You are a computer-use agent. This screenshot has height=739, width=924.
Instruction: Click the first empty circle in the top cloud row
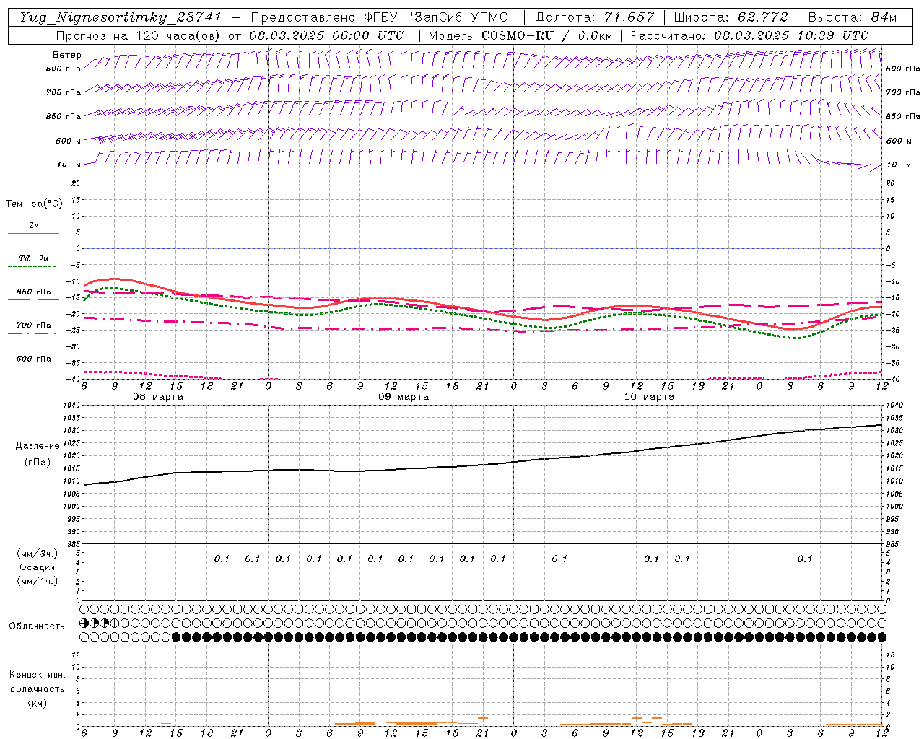pyautogui.click(x=84, y=609)
